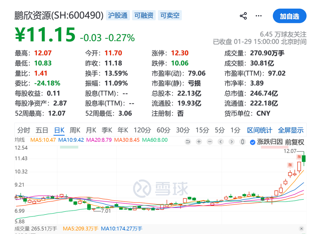Expand the 均线 moving average settings
Viewport: 321px width, 234px height.
(x=20, y=140)
